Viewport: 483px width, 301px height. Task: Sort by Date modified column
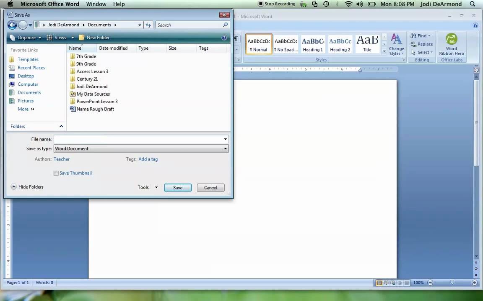(117, 48)
